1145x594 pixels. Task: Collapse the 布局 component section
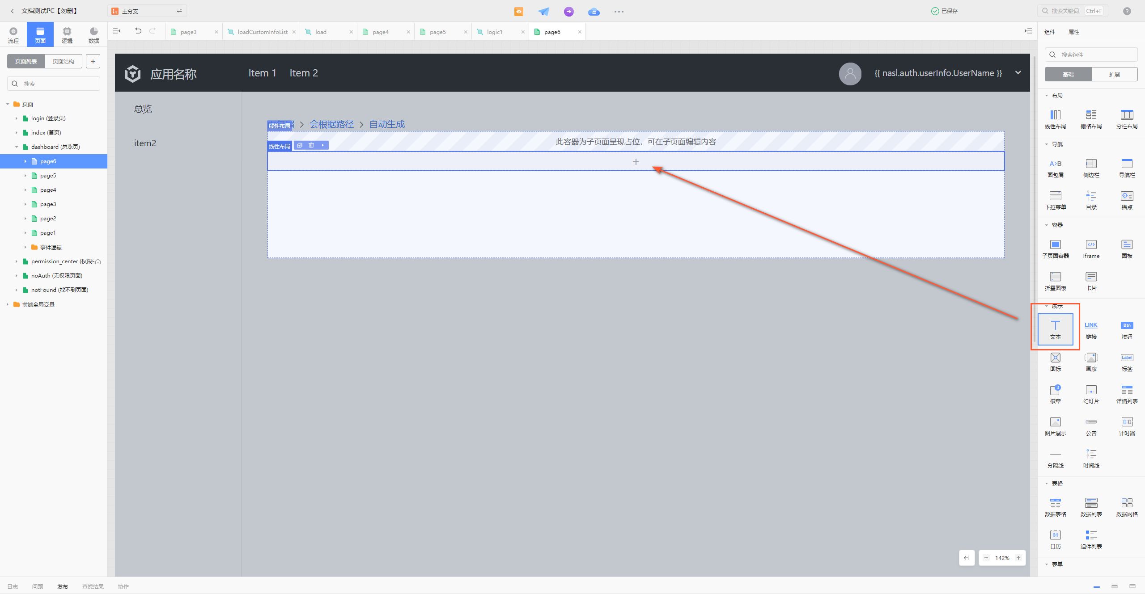1047,96
